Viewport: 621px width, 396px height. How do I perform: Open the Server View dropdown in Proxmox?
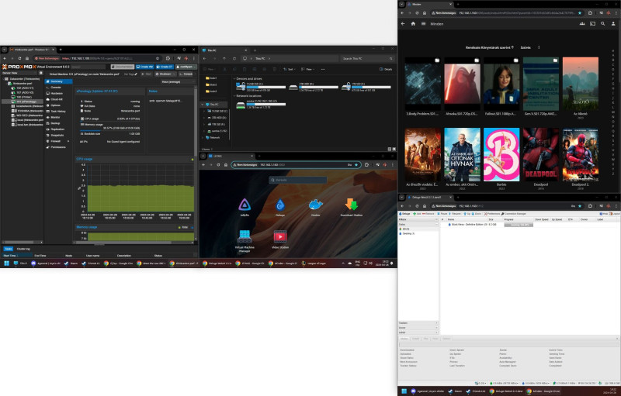tap(19, 73)
